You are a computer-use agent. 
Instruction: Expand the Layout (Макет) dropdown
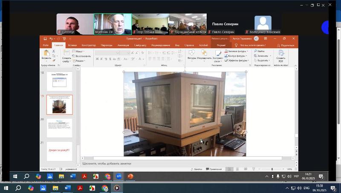[79, 51]
